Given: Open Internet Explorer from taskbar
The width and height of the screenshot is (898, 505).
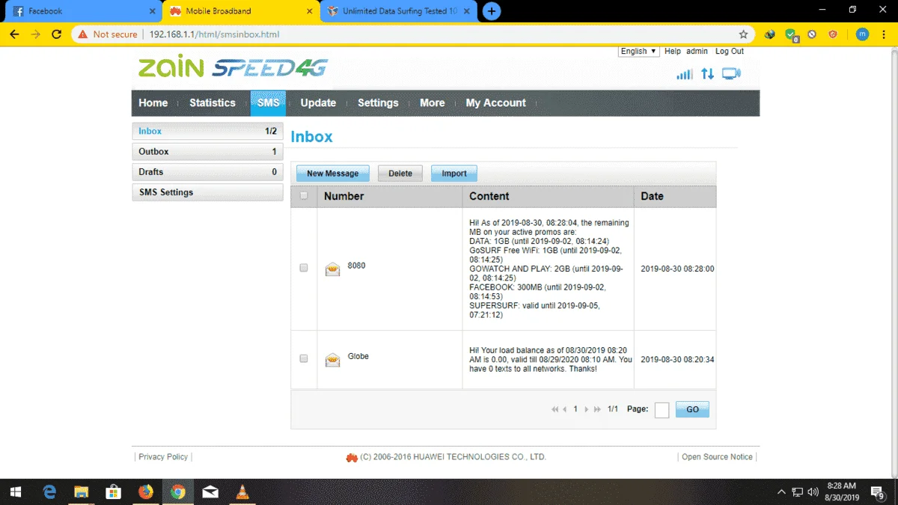Looking at the screenshot, I should tap(50, 492).
